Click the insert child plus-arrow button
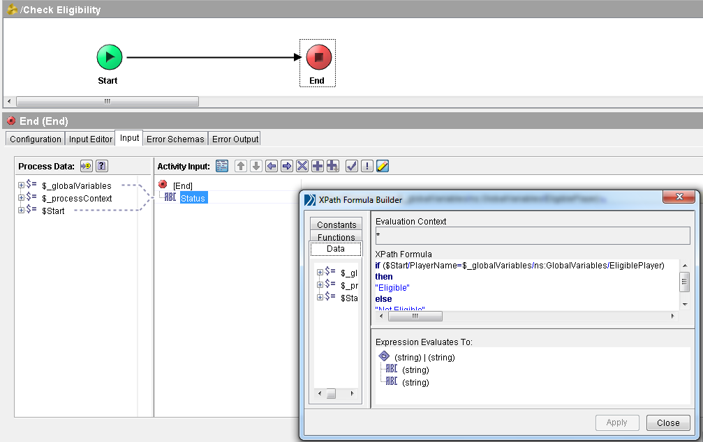Image resolution: width=703 pixels, height=442 pixels. [x=333, y=166]
